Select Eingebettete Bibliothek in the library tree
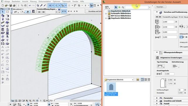 tap(120, 11)
